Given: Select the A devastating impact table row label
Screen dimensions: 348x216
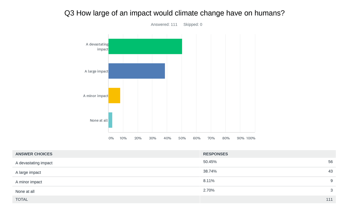Looking at the screenshot, I should (x=34, y=163).
